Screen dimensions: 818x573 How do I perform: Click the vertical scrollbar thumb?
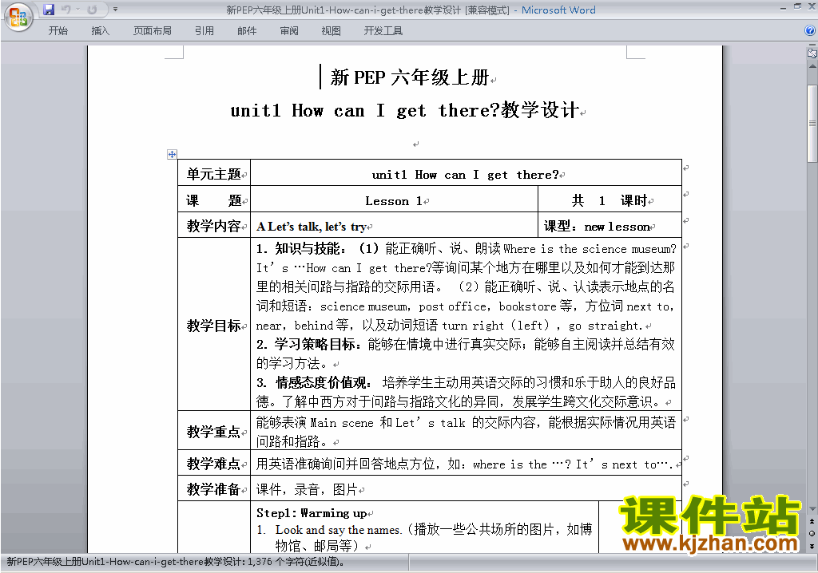click(812, 124)
